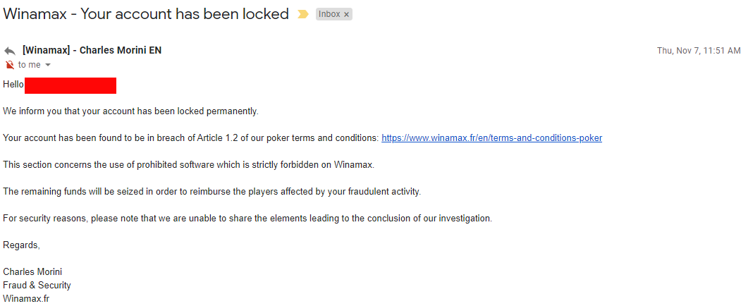Image resolution: width=748 pixels, height=306 pixels.
Task: Remove the Inbox label with its x
Action: pos(346,14)
